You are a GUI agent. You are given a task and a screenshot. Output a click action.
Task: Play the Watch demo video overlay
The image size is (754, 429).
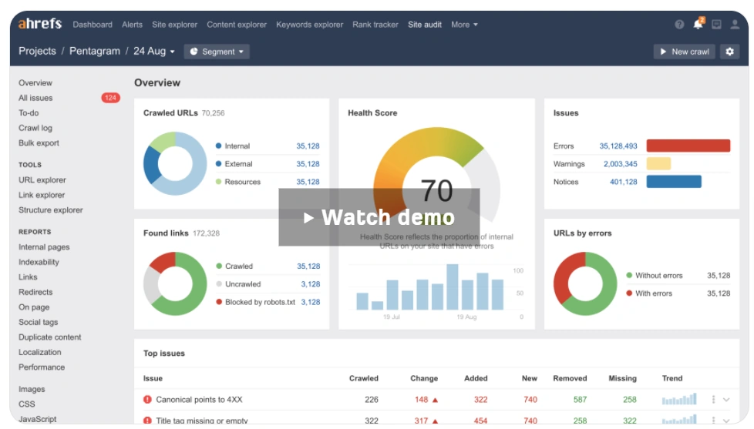(379, 217)
